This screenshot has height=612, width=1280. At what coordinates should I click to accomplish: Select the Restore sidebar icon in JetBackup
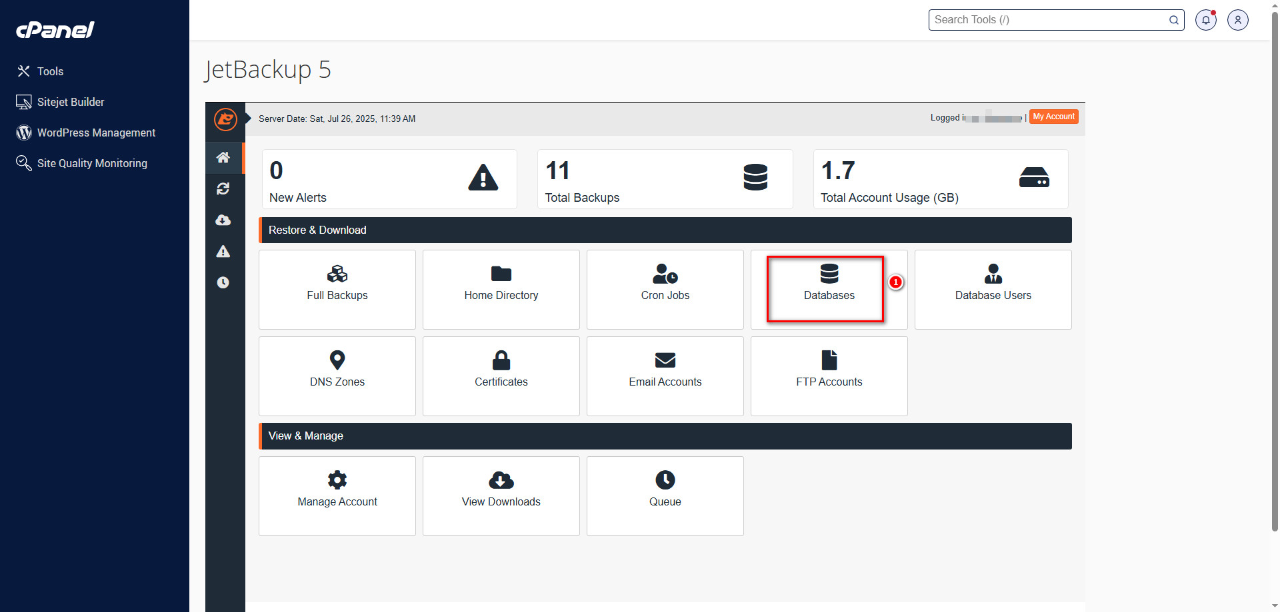coord(223,188)
